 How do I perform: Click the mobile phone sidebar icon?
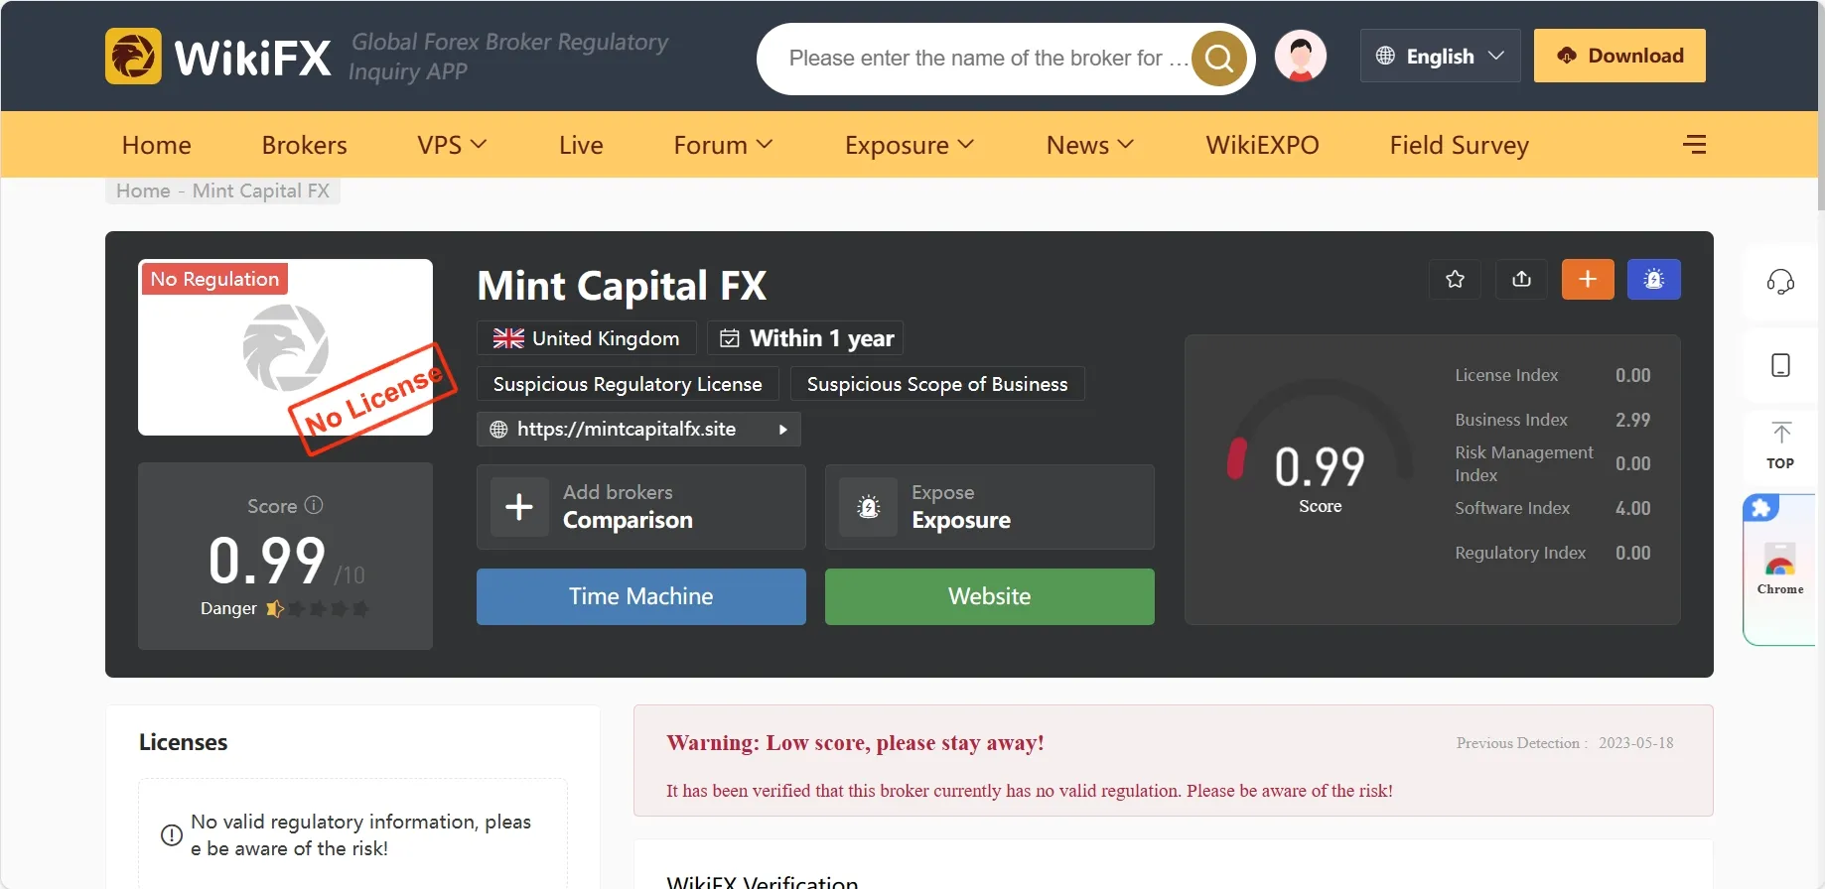[1780, 365]
